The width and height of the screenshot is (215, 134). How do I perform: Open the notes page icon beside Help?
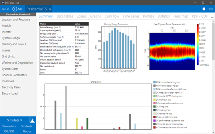[x=204, y=9]
